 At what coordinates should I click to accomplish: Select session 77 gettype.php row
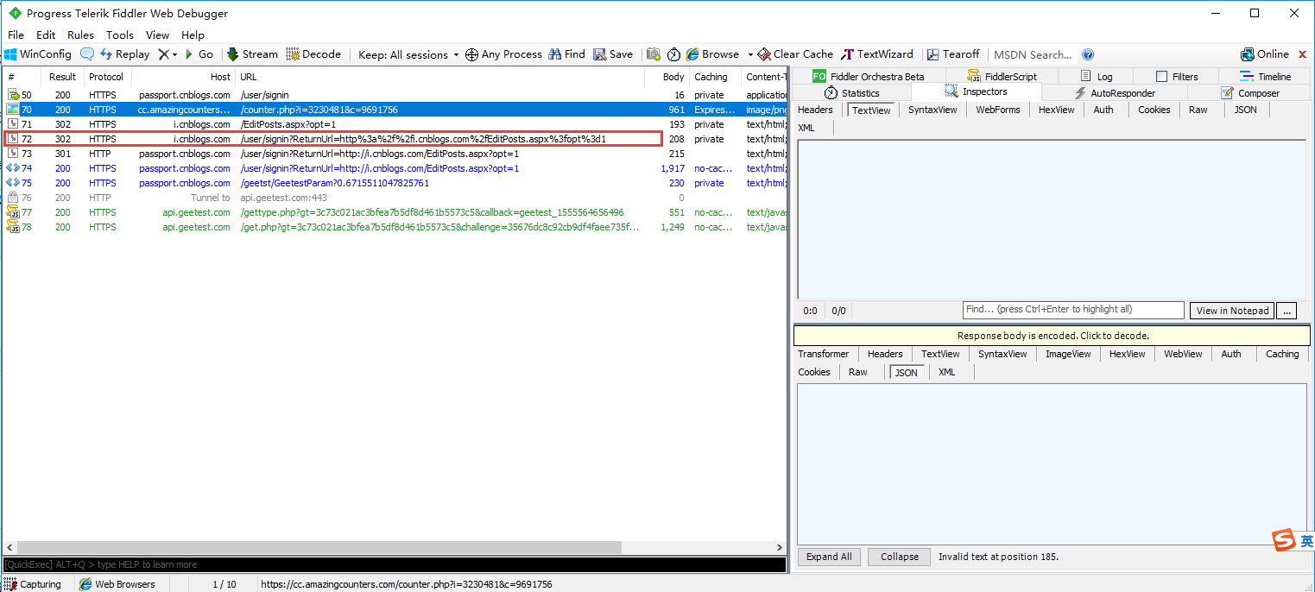(x=394, y=212)
